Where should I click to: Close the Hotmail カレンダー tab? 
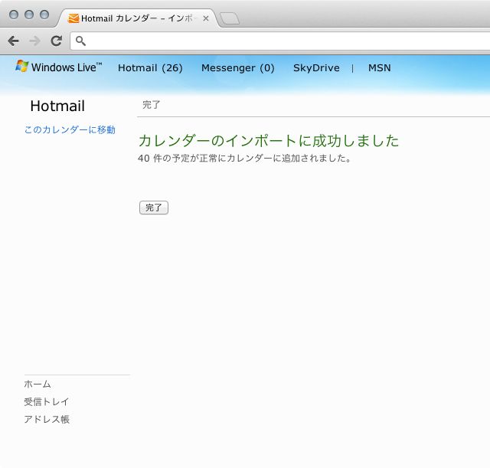tap(206, 18)
